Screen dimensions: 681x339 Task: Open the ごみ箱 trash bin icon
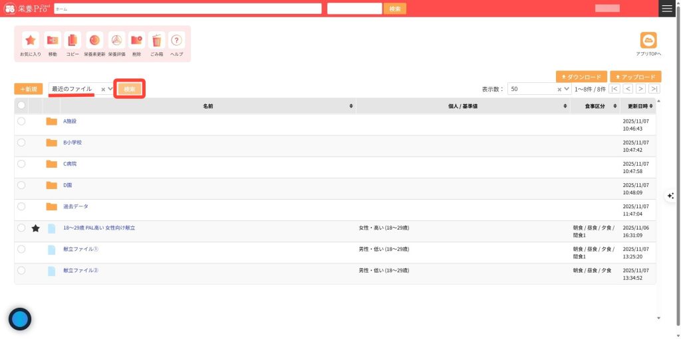tap(156, 40)
